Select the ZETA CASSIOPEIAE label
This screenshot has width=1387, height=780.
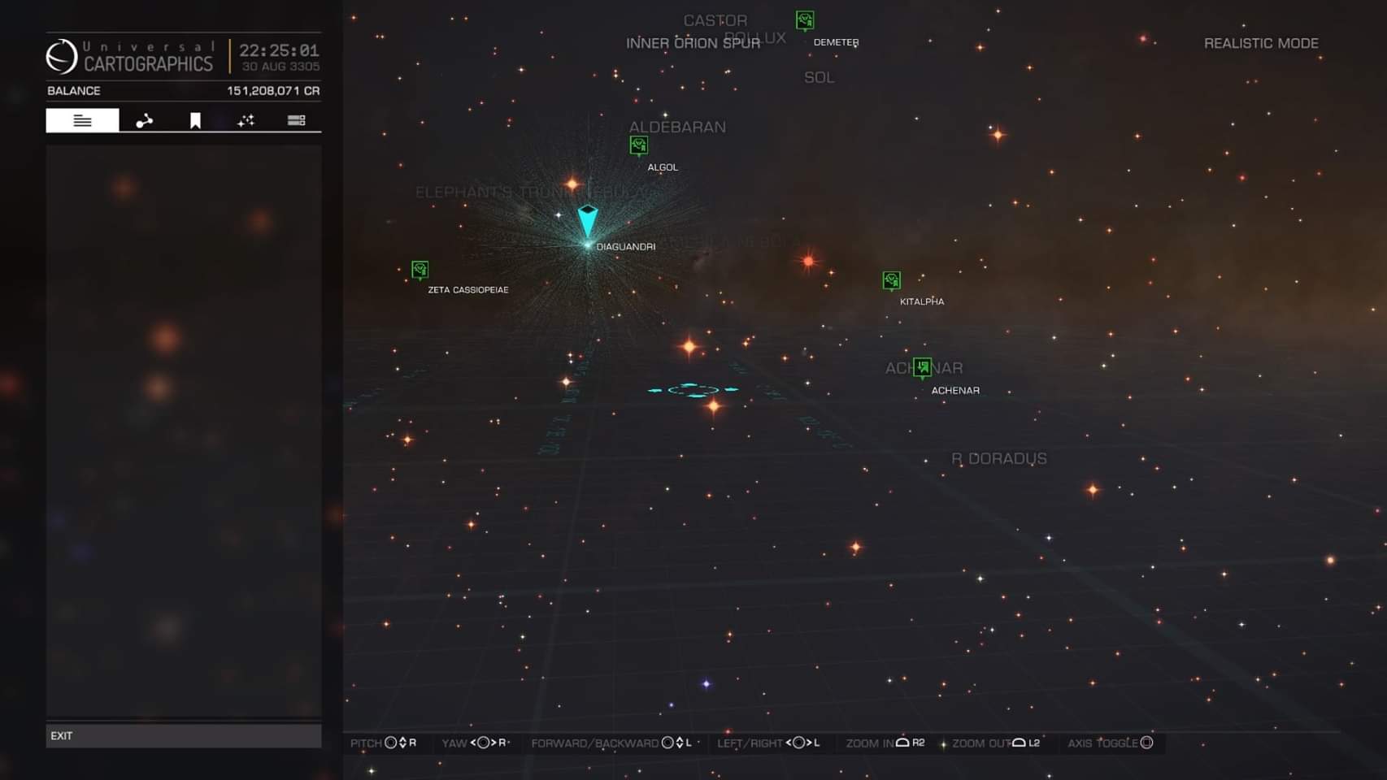click(x=468, y=289)
